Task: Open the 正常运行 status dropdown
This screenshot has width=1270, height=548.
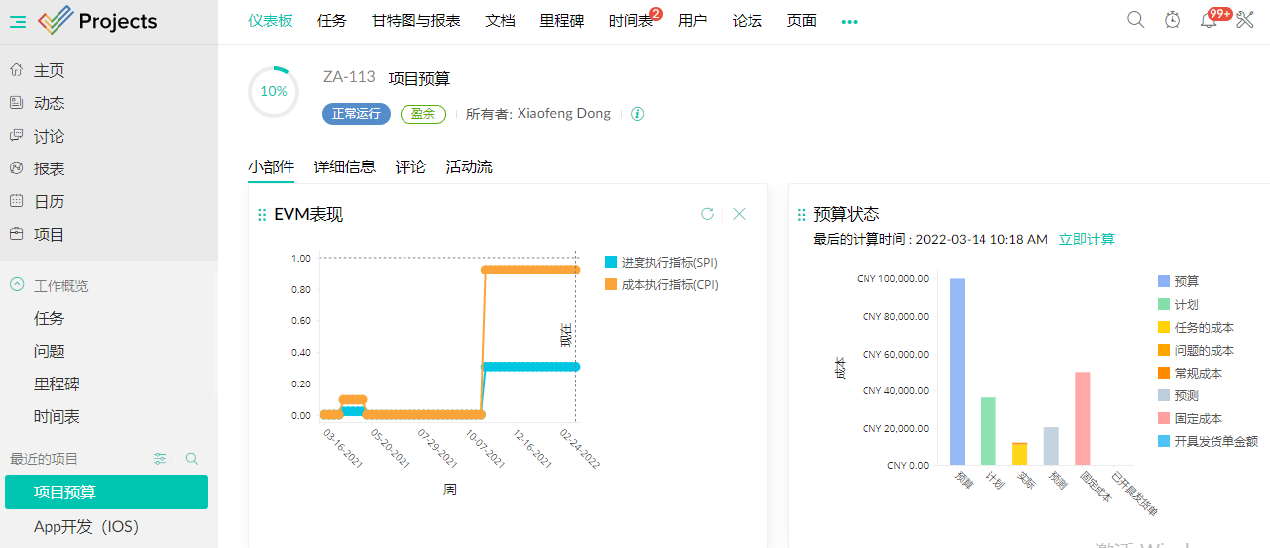Action: click(356, 114)
